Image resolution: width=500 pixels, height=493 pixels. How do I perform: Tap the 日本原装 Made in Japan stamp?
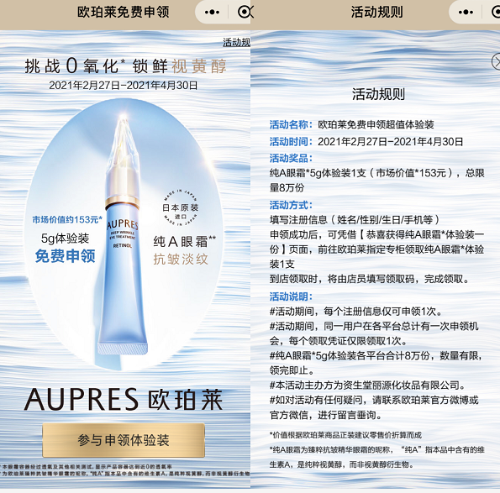click(x=180, y=207)
